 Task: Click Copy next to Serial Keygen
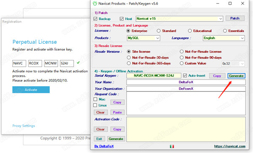pyautogui.click(x=217, y=76)
